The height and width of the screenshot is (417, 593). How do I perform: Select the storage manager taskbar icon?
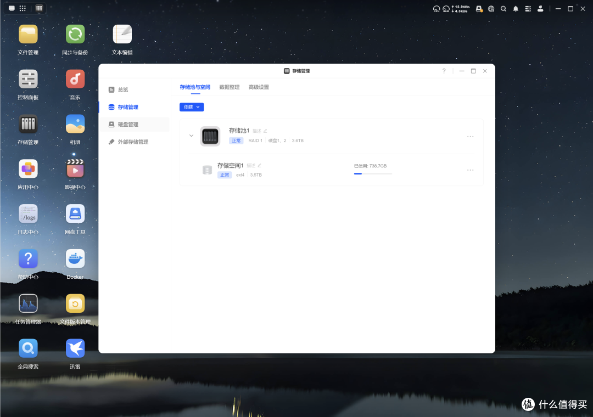pos(39,8)
